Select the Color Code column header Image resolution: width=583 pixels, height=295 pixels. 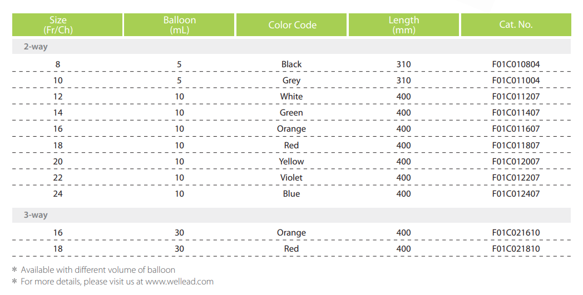pos(292,25)
